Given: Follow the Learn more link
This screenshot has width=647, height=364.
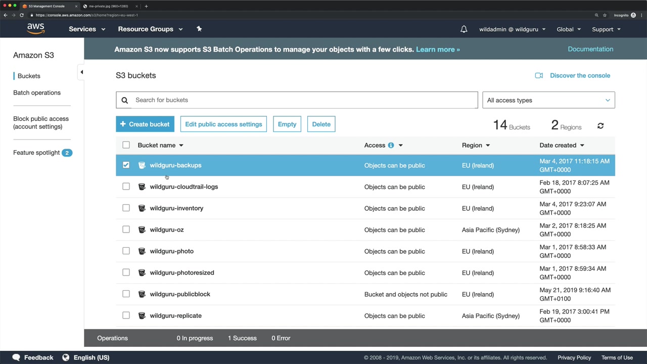Looking at the screenshot, I should point(438,49).
